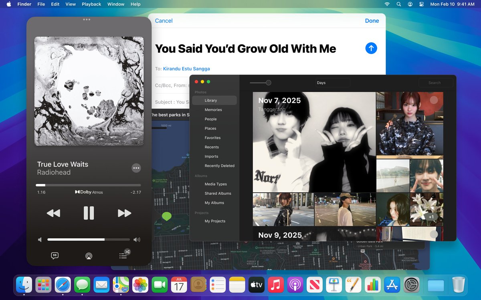Open the View menu
The width and height of the screenshot is (481, 300).
point(71,4)
